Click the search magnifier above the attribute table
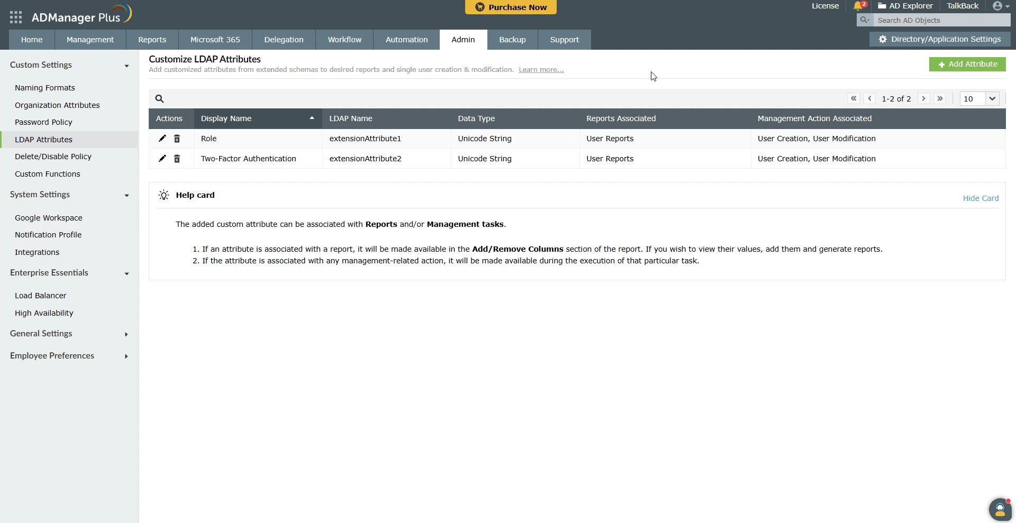The width and height of the screenshot is (1016, 523). click(160, 99)
